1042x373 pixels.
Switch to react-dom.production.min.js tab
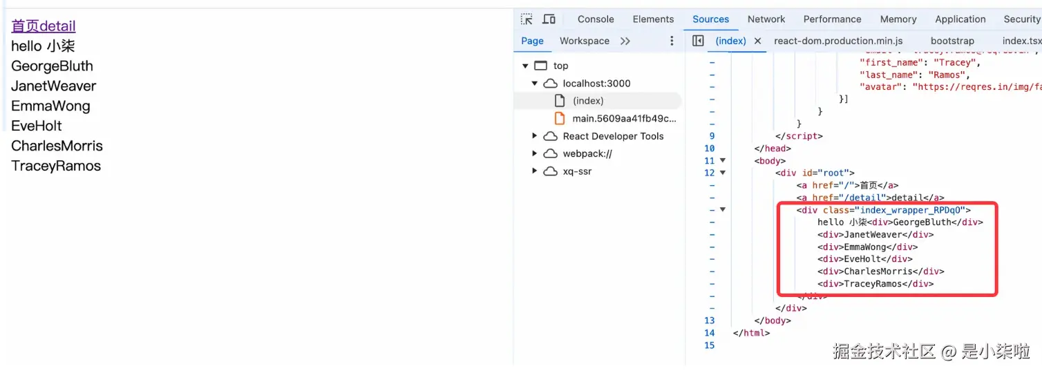838,41
